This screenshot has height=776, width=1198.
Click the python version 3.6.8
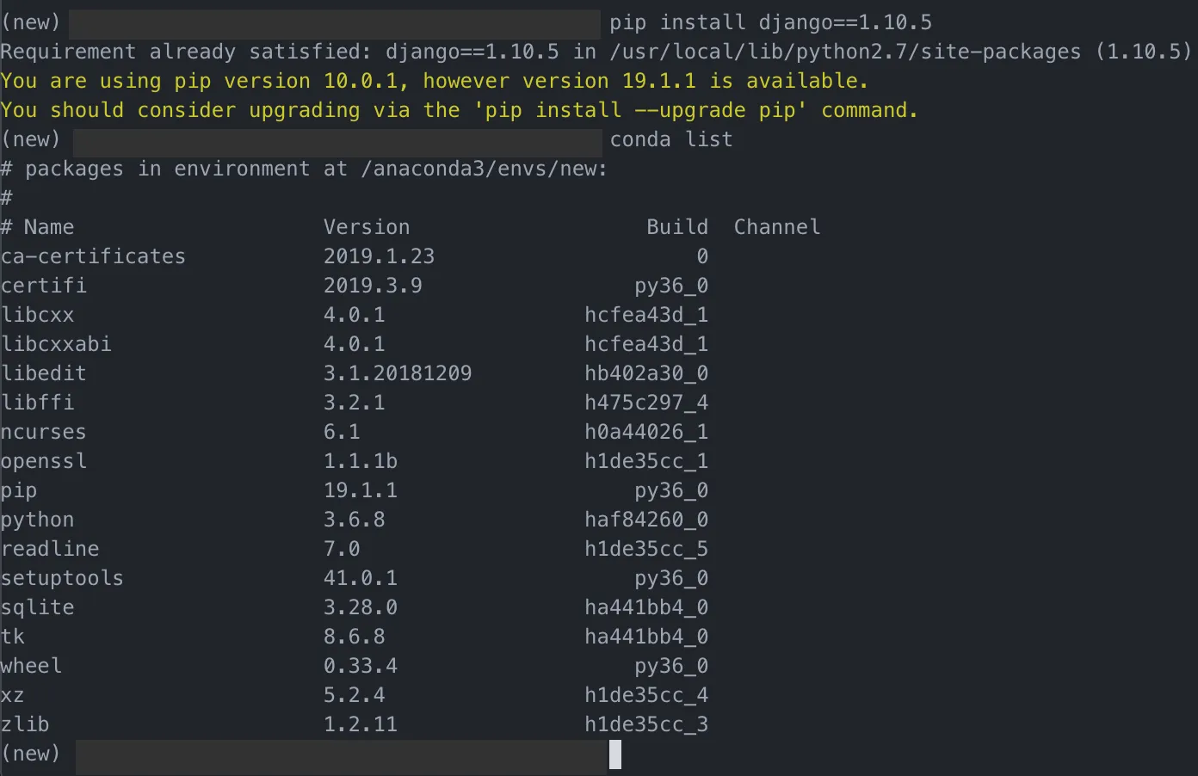pyautogui.click(x=355, y=520)
